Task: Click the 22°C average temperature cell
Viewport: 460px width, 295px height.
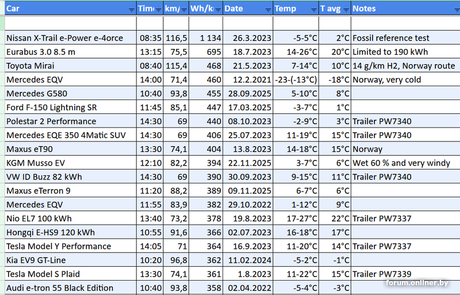Action: coord(335,219)
